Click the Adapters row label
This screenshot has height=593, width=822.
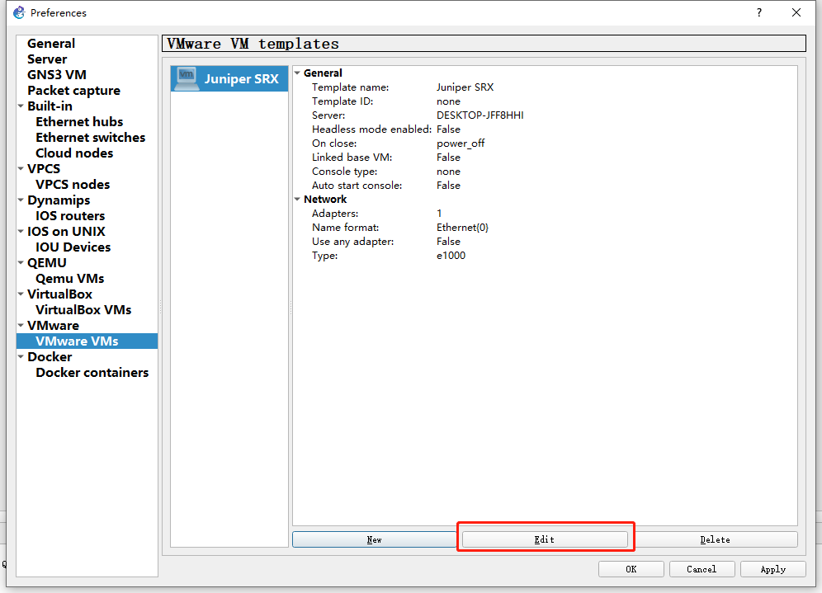point(335,214)
